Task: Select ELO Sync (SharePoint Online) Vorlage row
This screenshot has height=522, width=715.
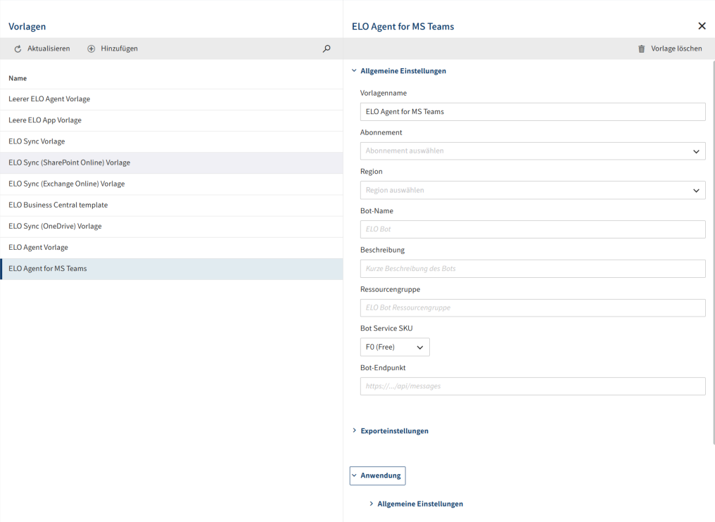Action: pos(172,163)
